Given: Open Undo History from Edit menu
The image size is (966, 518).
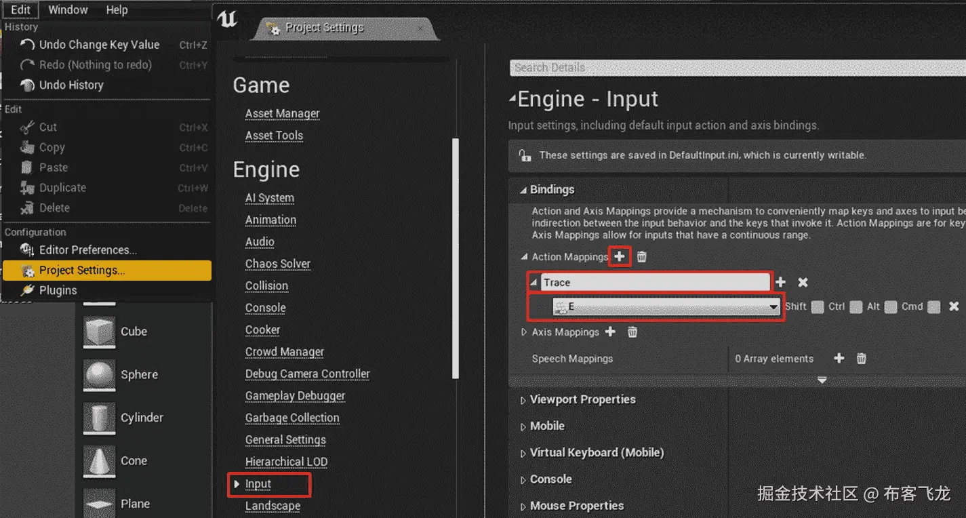Looking at the screenshot, I should click(107, 85).
